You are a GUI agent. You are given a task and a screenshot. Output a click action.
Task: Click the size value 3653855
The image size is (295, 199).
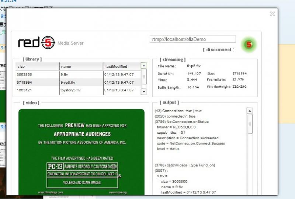coord(24,74)
